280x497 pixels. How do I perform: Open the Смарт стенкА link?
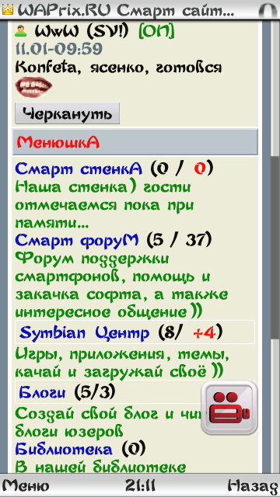pos(79,169)
